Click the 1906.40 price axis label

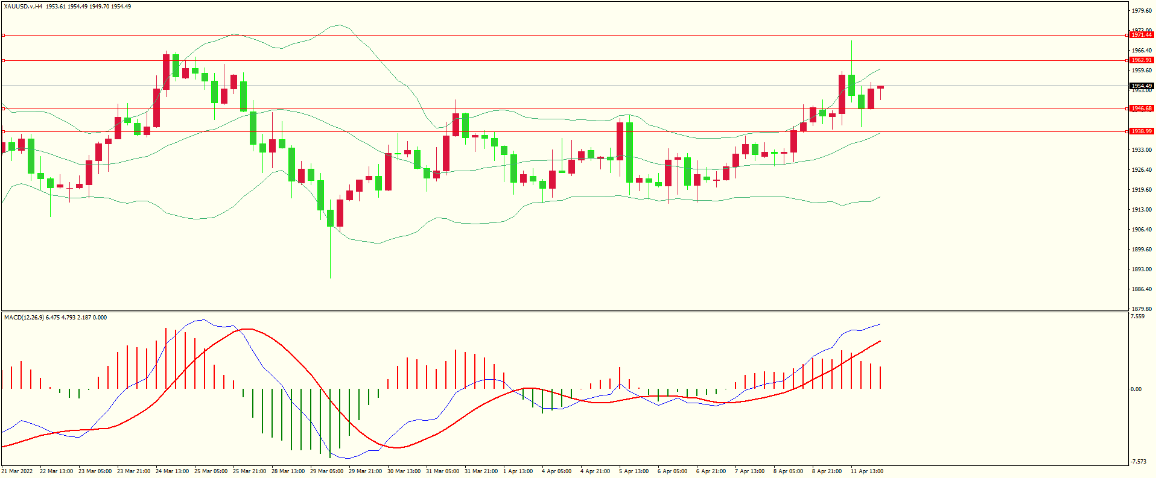pyautogui.click(x=1141, y=230)
